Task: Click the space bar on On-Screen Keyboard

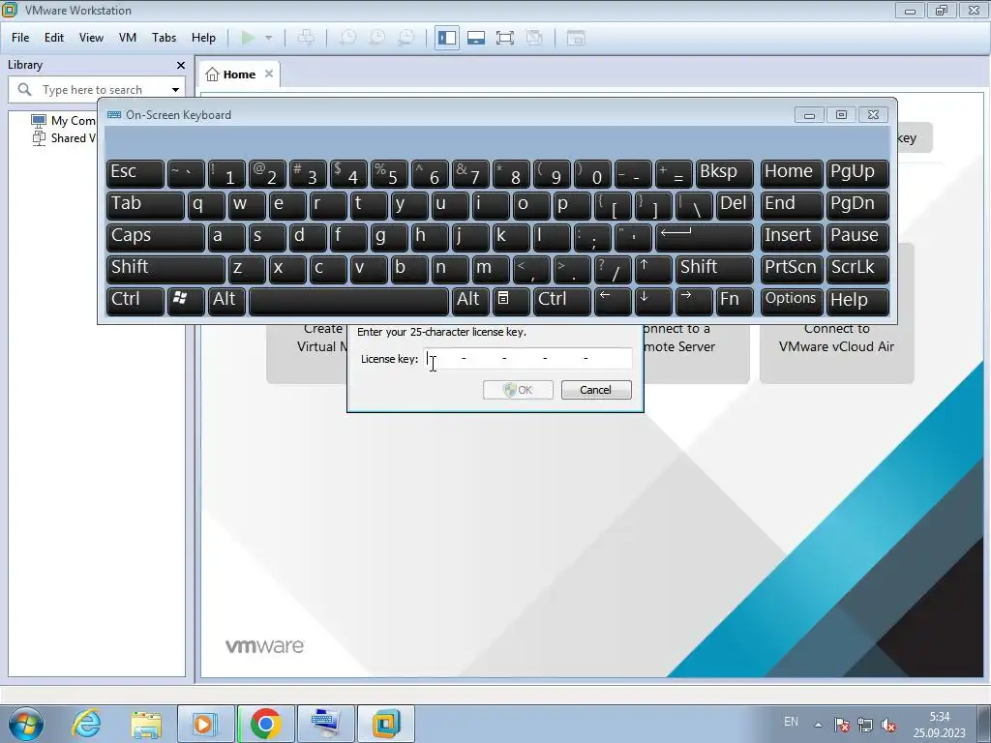Action: coord(348,301)
